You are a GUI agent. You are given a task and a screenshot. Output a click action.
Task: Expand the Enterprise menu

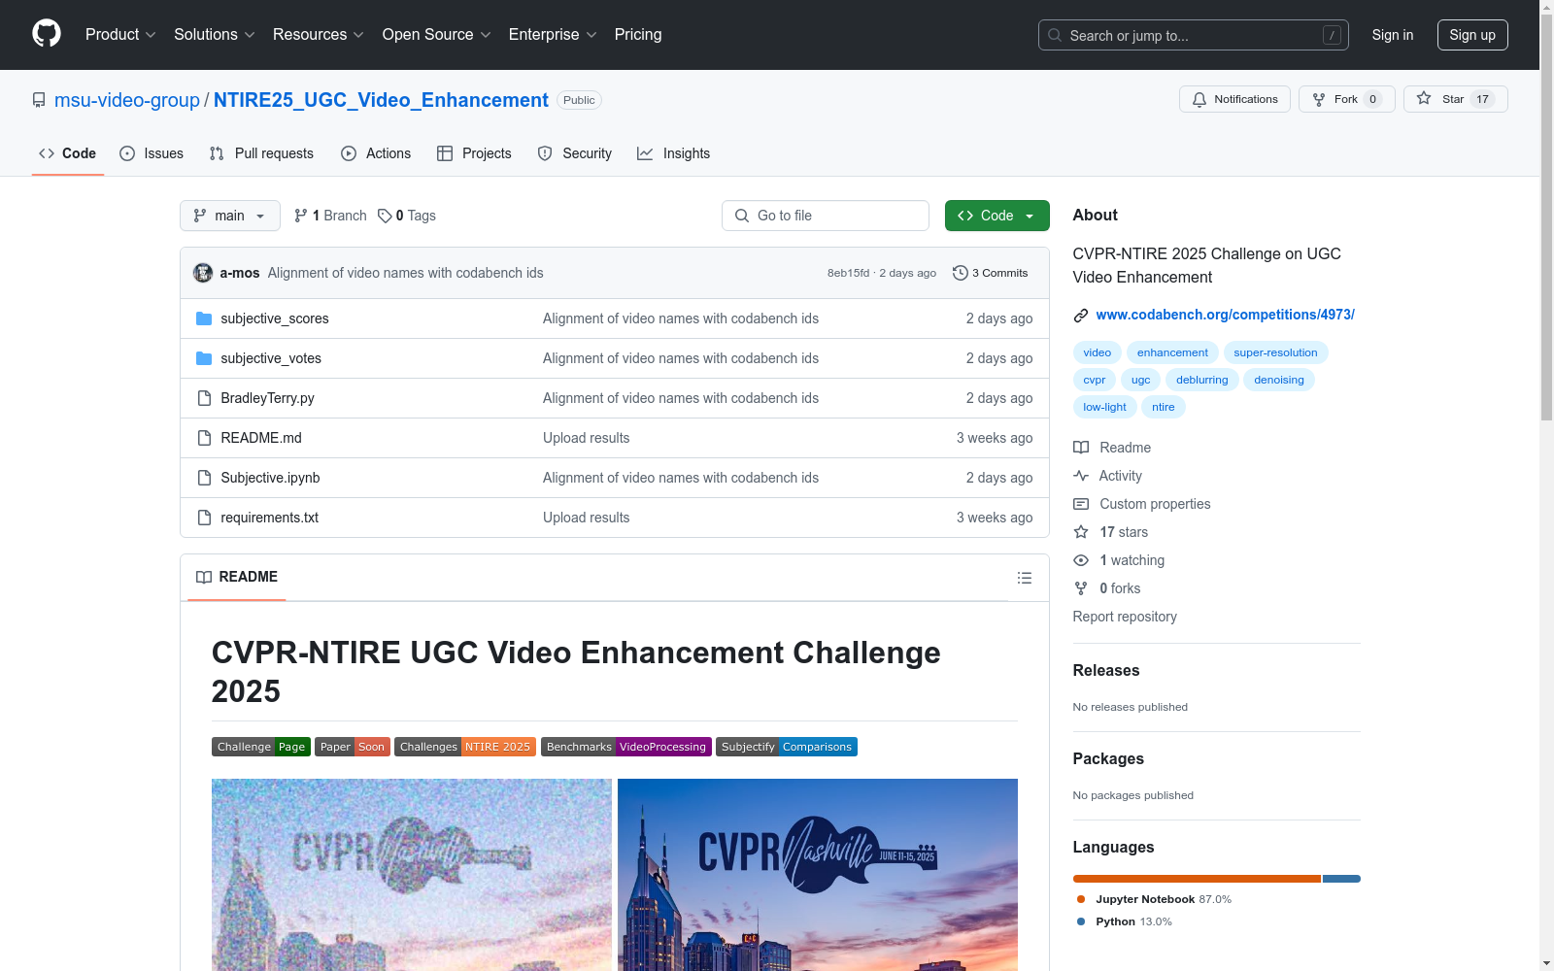pos(553,34)
